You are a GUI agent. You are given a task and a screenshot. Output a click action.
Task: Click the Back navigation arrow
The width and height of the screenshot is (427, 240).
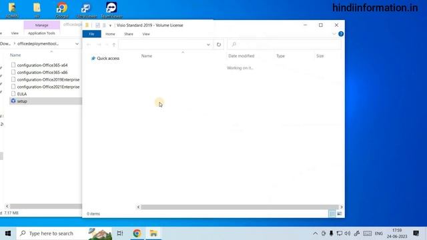point(89,45)
